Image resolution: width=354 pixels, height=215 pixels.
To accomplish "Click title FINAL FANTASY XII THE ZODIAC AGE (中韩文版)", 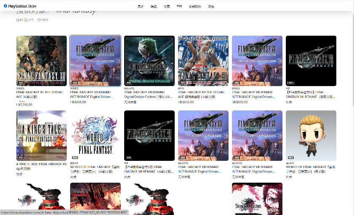I will pos(40,94).
